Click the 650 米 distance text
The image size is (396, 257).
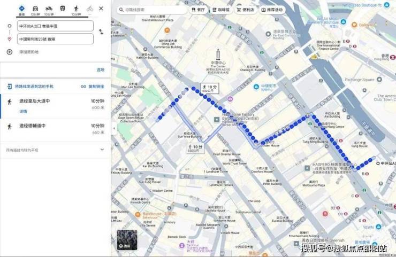pos(98,133)
